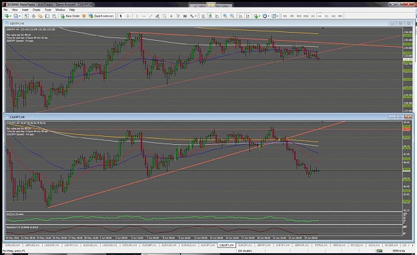Open the Tools menu

[48, 9]
